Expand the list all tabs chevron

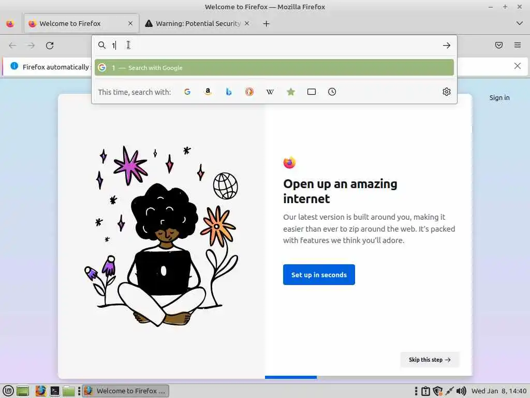pyautogui.click(x=520, y=23)
